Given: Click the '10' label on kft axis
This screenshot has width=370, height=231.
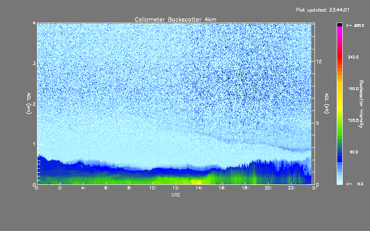Looking at the screenshot, I should pyautogui.click(x=319, y=61).
